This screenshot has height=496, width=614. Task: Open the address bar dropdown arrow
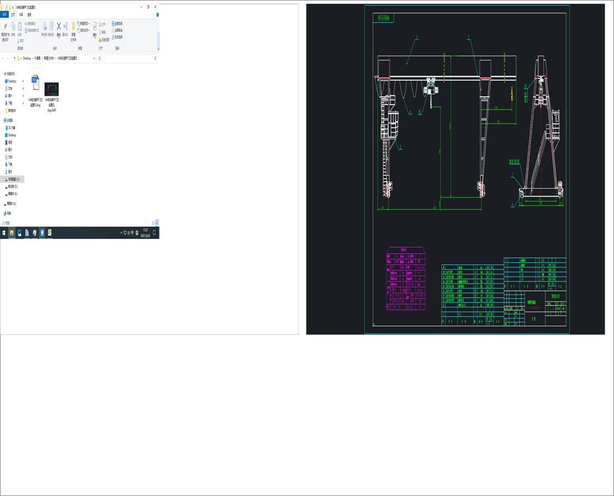pos(94,58)
